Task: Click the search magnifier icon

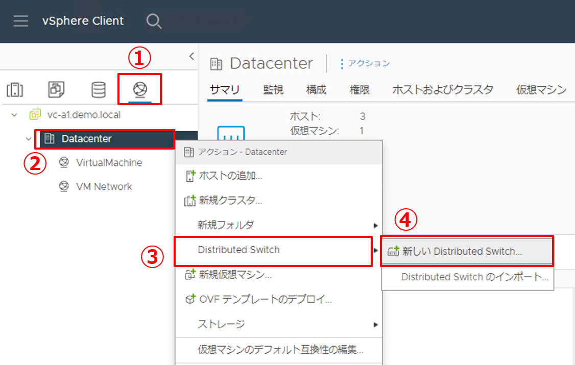Action: tap(154, 21)
